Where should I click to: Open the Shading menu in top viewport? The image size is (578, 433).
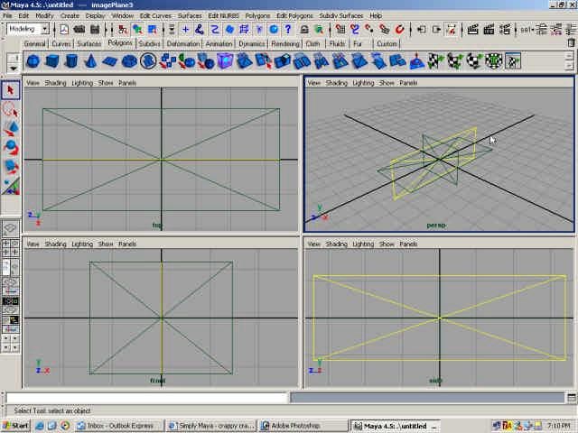(x=56, y=83)
